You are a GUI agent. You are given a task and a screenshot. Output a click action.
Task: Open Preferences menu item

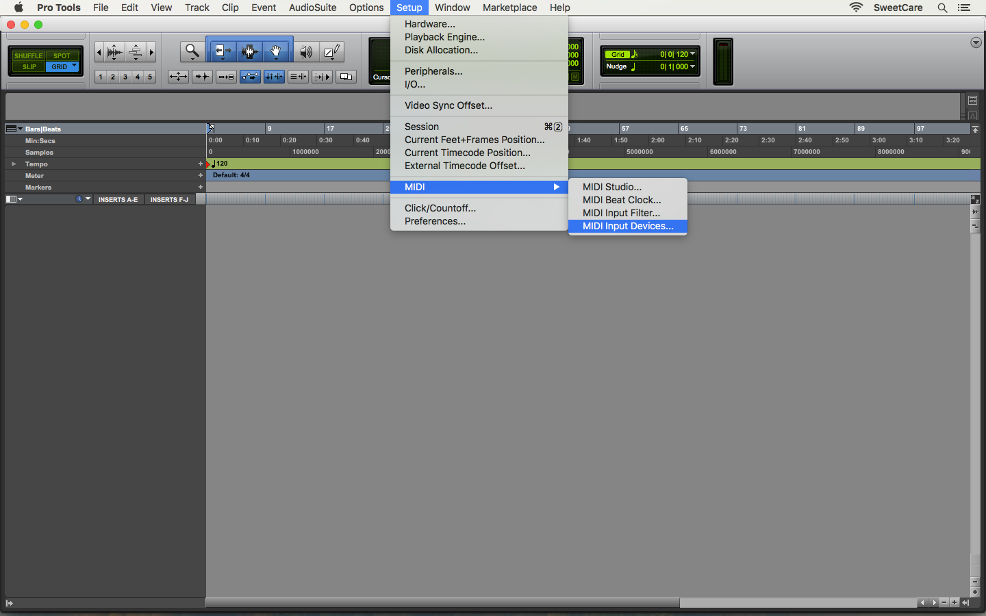479,221
